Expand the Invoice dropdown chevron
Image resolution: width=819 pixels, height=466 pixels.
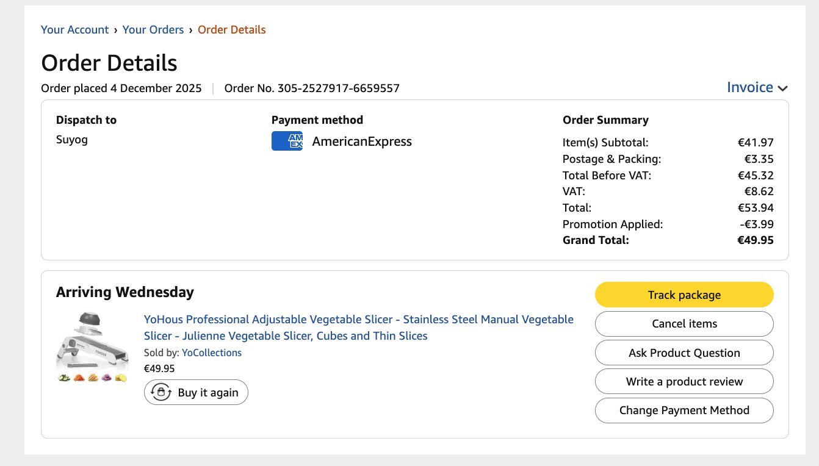(x=783, y=88)
